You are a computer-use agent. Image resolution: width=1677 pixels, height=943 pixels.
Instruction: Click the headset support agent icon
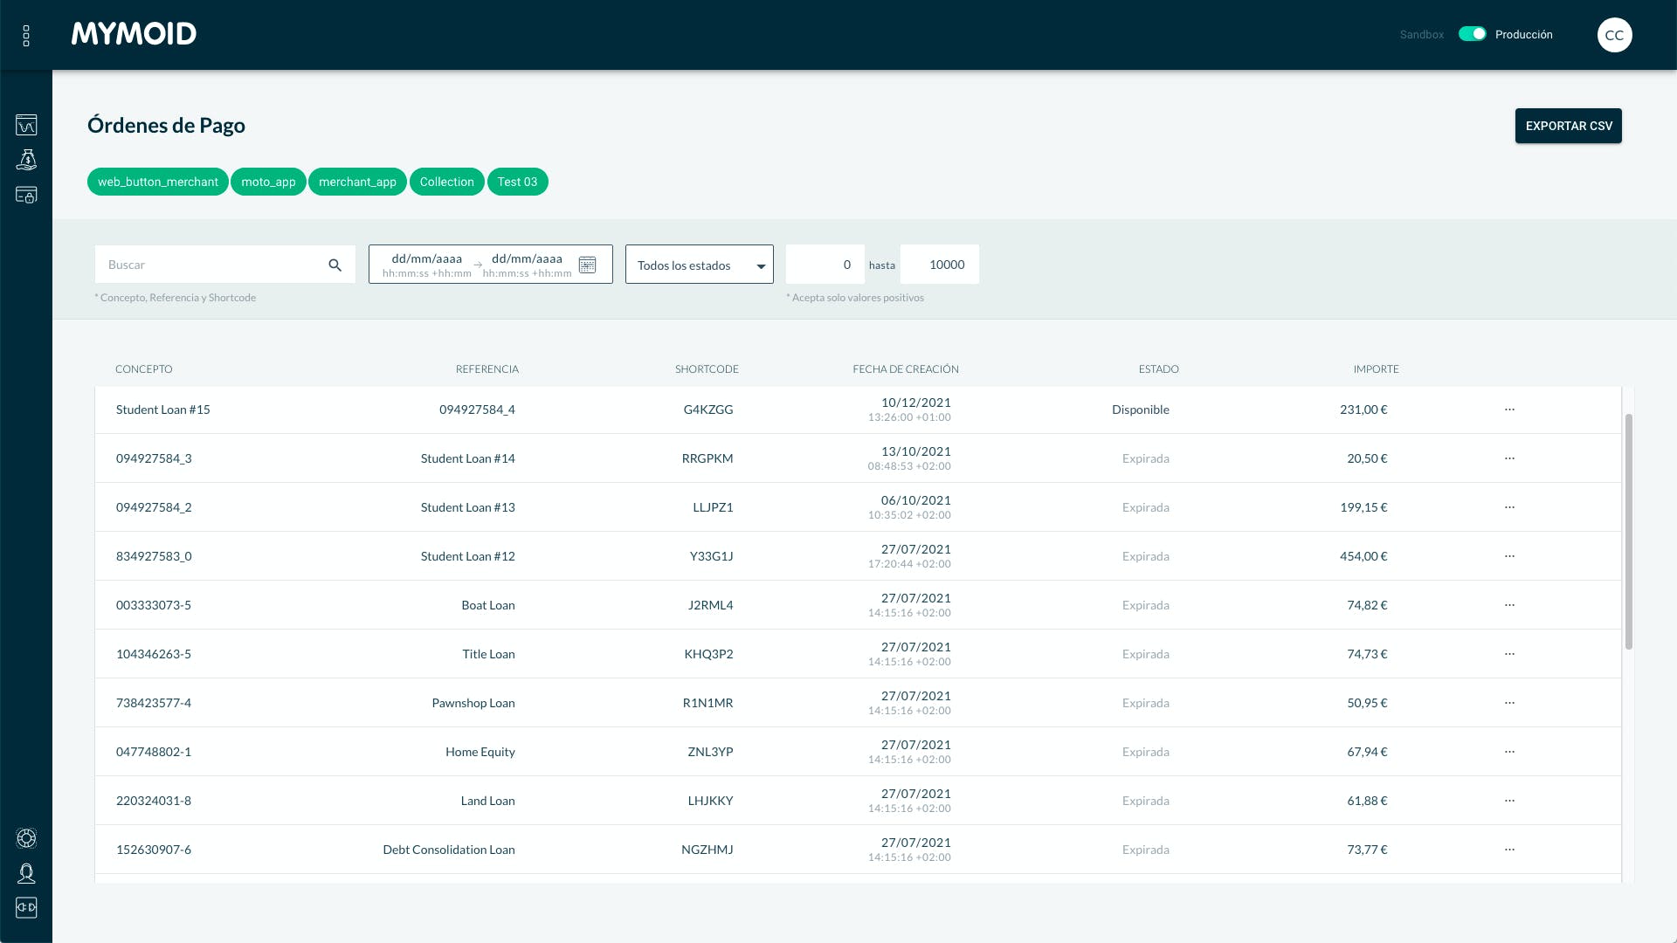point(26,873)
